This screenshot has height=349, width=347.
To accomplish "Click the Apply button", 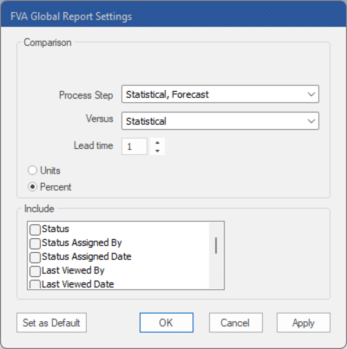I will pos(304,323).
